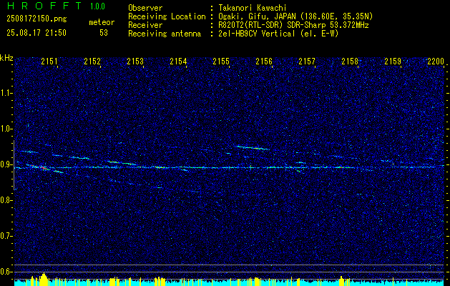
Task: Click the 0.8 kHz axis label
Action: click(x=6, y=200)
